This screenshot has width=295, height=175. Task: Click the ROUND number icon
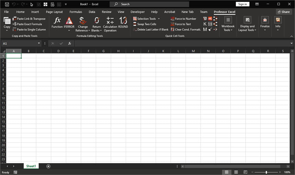[123, 20]
